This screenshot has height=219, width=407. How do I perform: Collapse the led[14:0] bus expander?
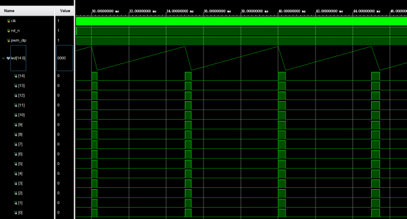[3, 58]
